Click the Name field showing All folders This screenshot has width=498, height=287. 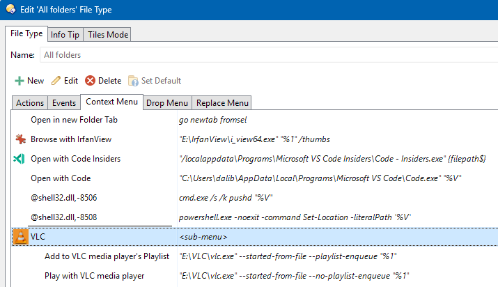click(x=269, y=55)
